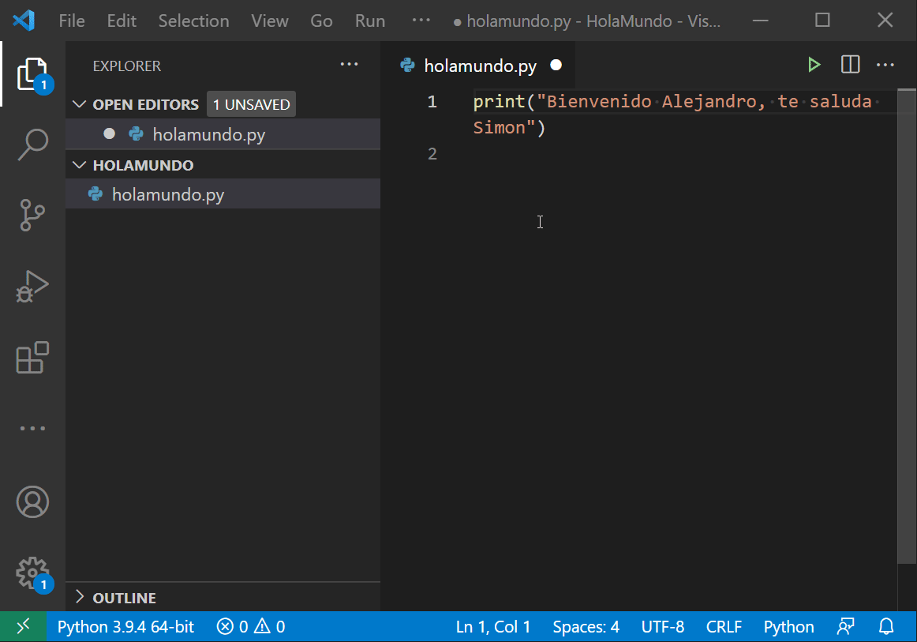Change end of line sequence CRLF
Viewport: 917px width, 642px height.
tap(724, 627)
